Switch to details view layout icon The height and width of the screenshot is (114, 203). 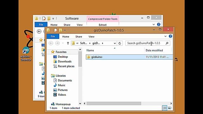[x=165, y=108]
